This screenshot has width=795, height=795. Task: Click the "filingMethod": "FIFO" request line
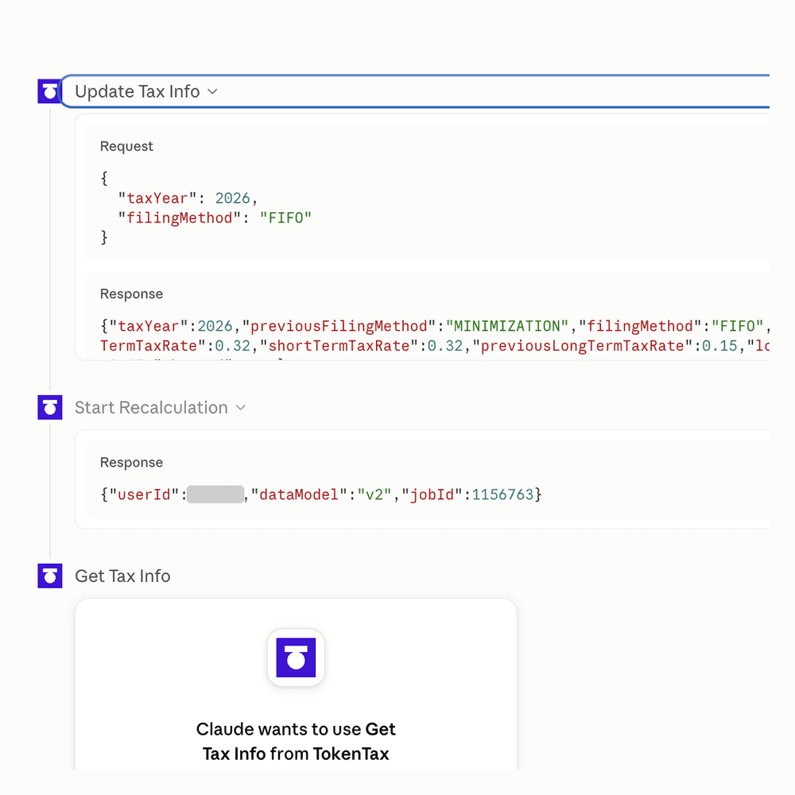coord(215,218)
